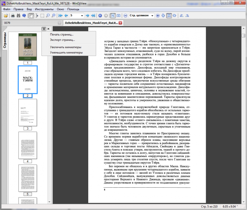The image size is (247, 210).
Task: Select 'Увеличить миниатюры' menu entry
Action: point(66,47)
